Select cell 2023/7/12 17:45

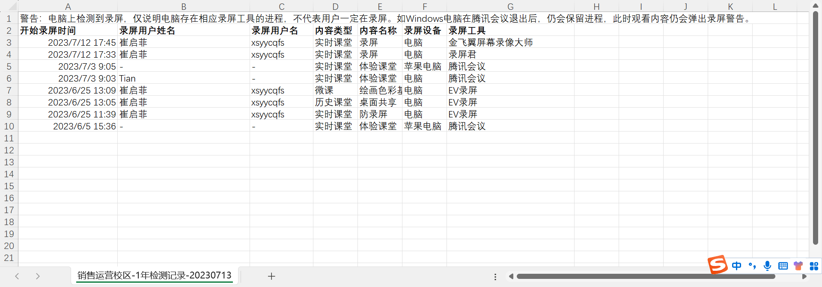pos(68,43)
